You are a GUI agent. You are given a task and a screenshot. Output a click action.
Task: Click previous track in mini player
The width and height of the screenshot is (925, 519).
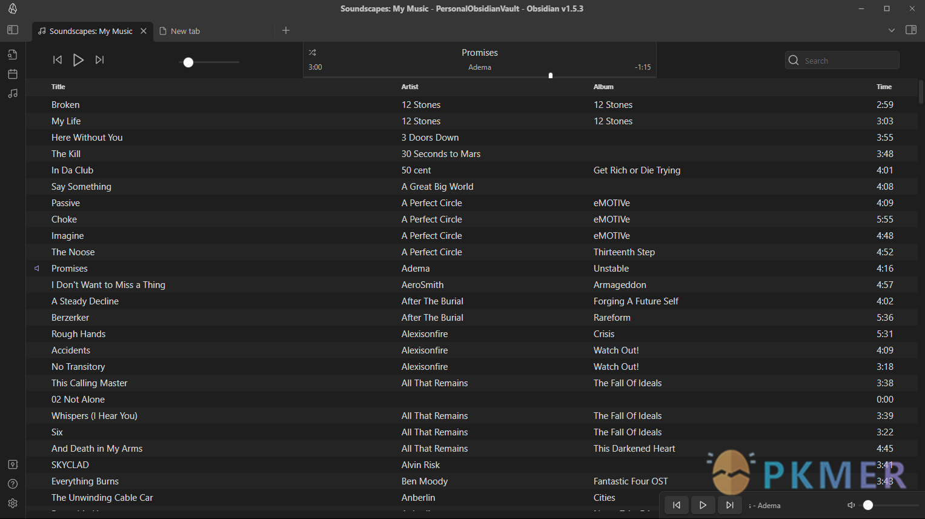click(x=677, y=505)
